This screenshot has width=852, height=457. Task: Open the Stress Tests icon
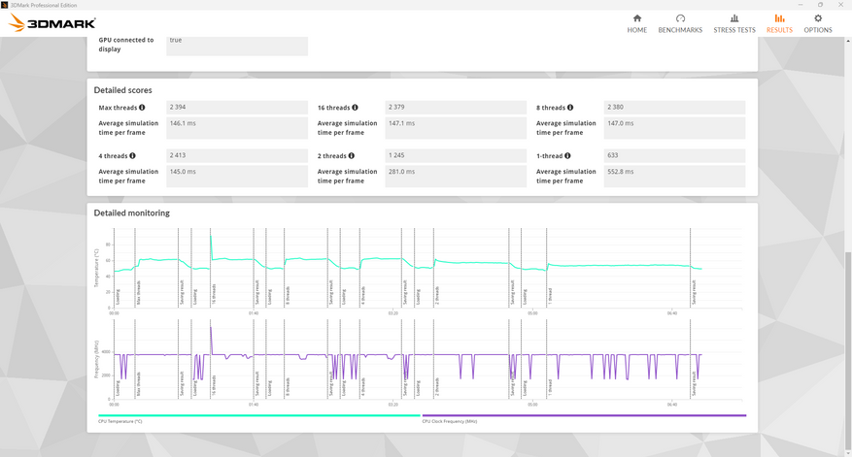[x=733, y=18]
